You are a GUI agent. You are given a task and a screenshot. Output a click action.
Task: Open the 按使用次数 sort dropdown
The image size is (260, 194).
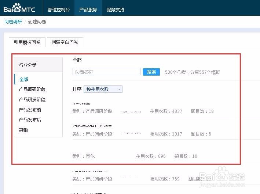tap(103, 89)
